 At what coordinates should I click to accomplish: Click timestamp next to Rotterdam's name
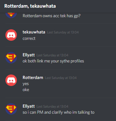pyautogui.click(x=61, y=78)
